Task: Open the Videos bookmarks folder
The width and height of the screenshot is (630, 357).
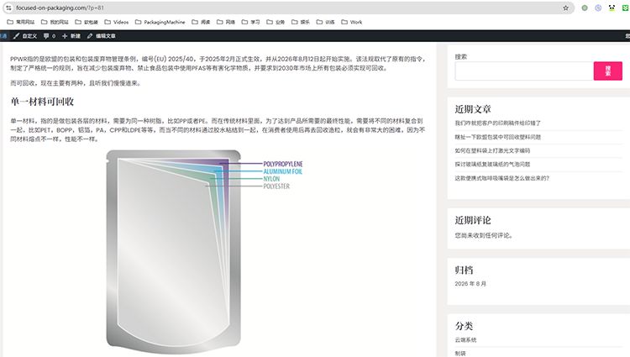Action: coord(117,22)
